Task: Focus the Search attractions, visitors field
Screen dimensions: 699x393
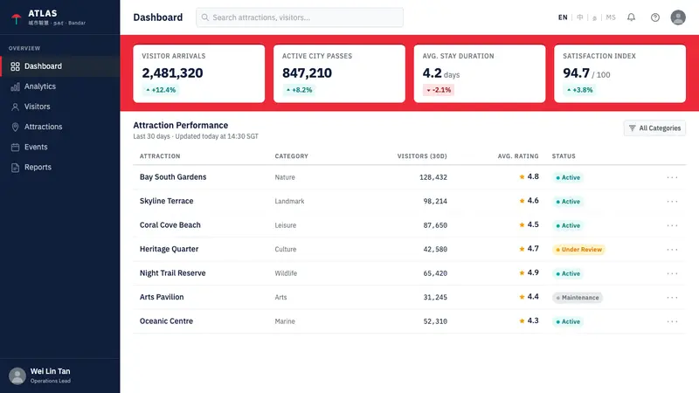Action: coord(300,17)
